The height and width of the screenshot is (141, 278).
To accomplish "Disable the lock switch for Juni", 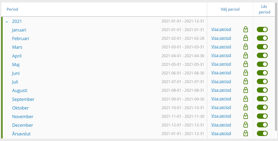I will (262, 73).
